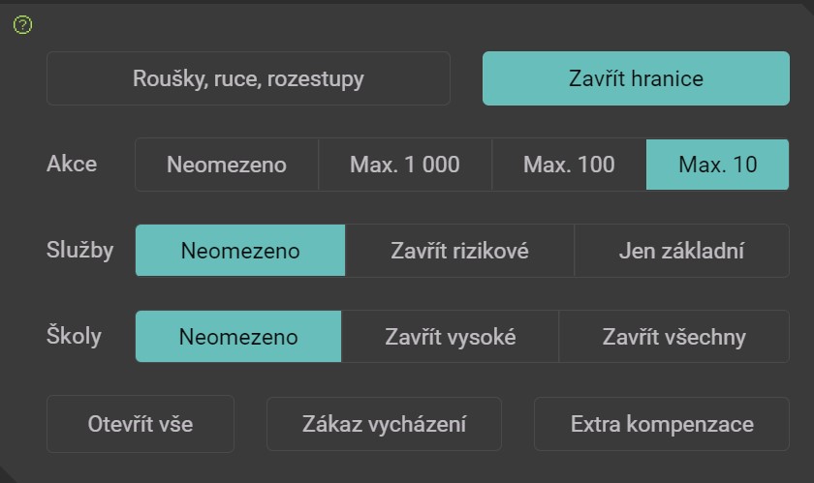Click the help question mark icon
Image resolution: width=814 pixels, height=483 pixels.
(x=23, y=25)
